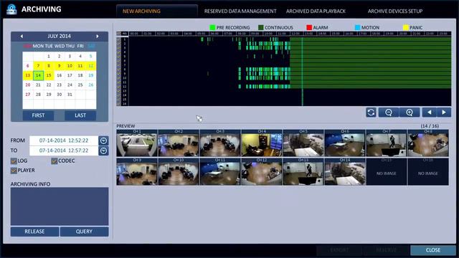This screenshot has width=459, height=258.
Task: Toggle the channel 16 checkbox in the timeline
Action: pyautogui.click(x=118, y=103)
